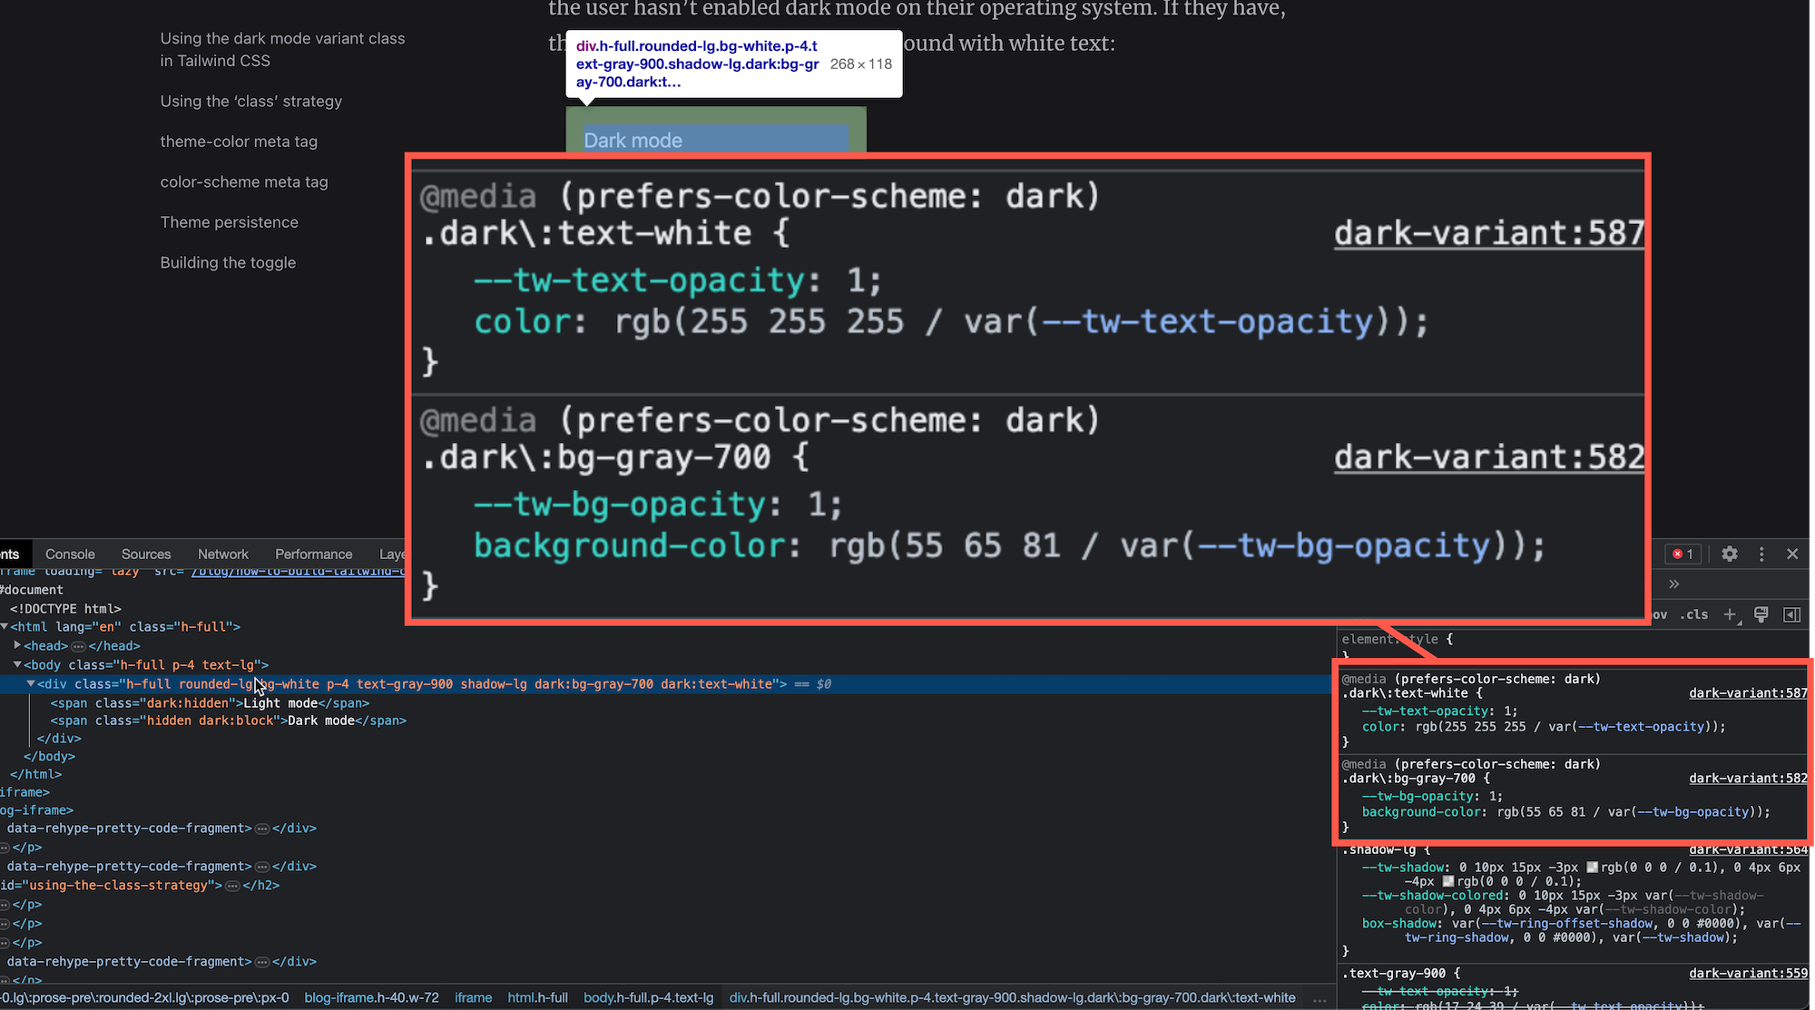
Task: Jump to theme-color meta tag section
Action: tap(239, 142)
